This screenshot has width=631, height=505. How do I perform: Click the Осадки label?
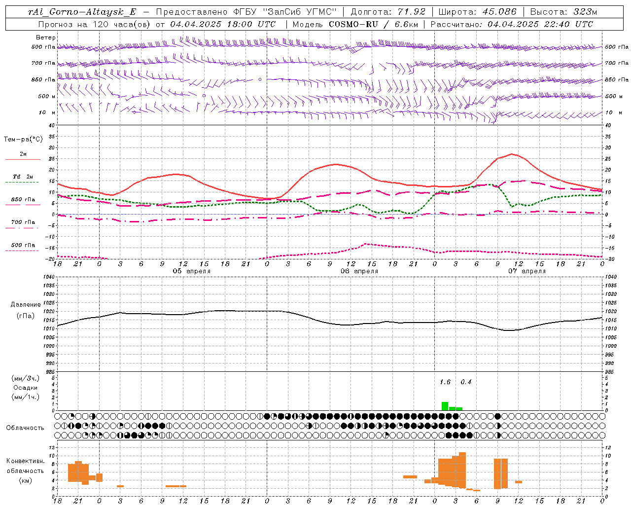pos(25,388)
